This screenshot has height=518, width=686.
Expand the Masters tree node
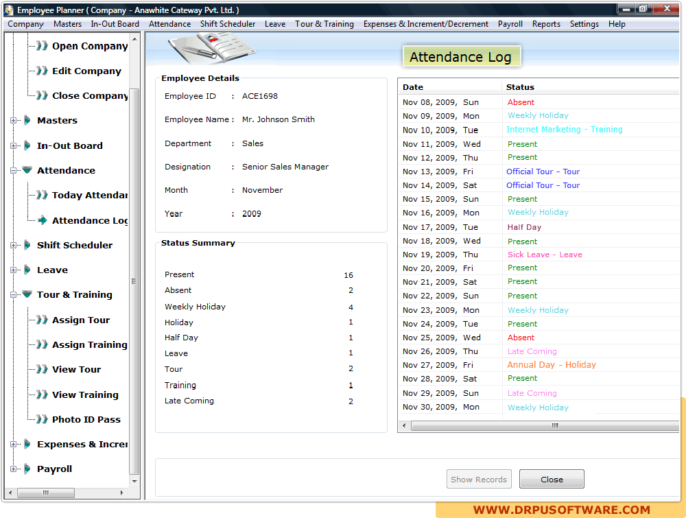13,120
